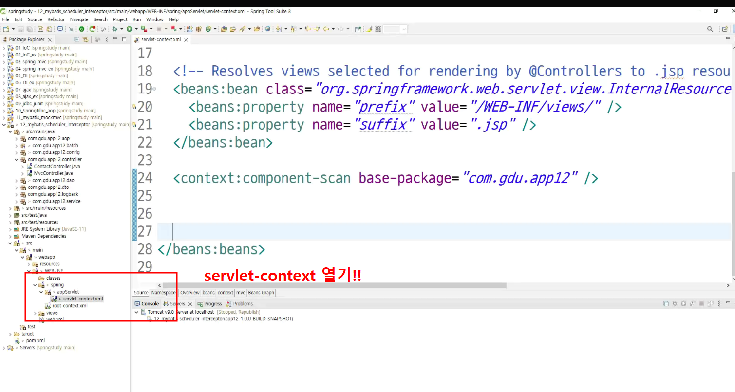Click the debug server icon in Servers view

click(x=675, y=303)
